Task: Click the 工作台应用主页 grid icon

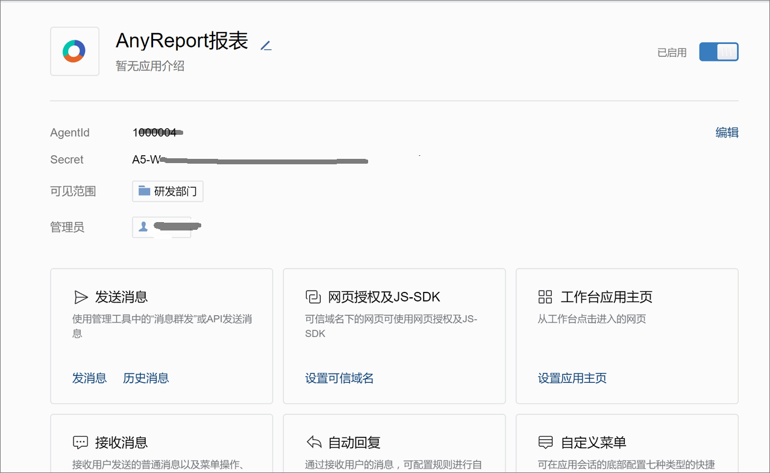Action: coord(545,297)
